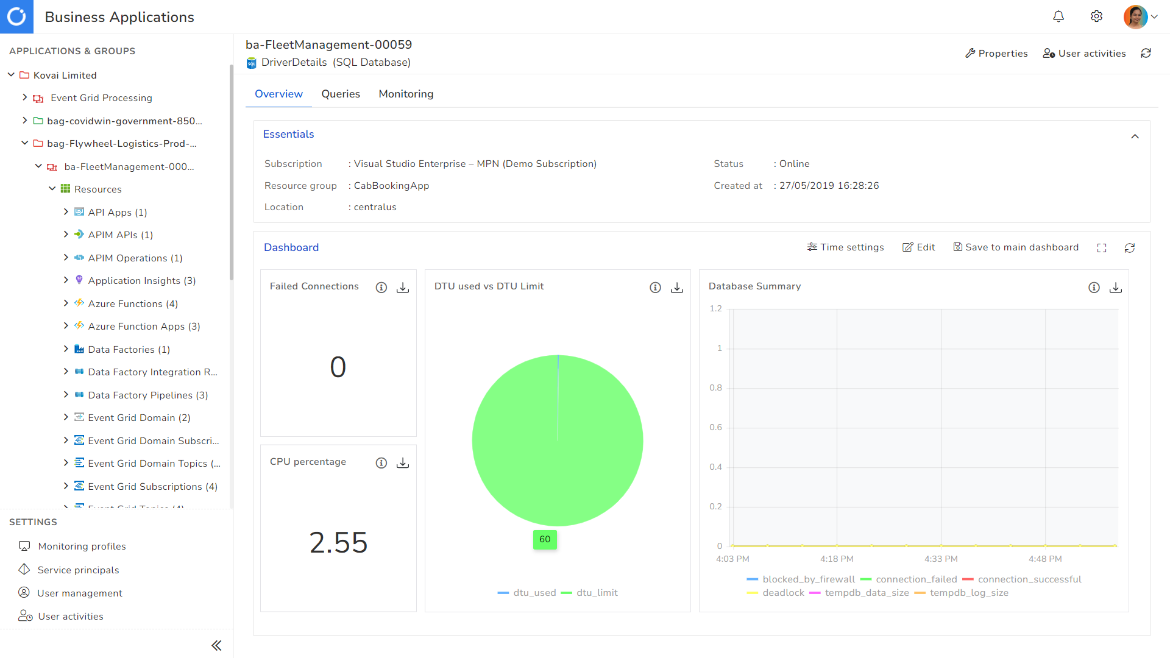This screenshot has height=658, width=1170.
Task: Collapse the left sidebar panel
Action: click(x=216, y=645)
